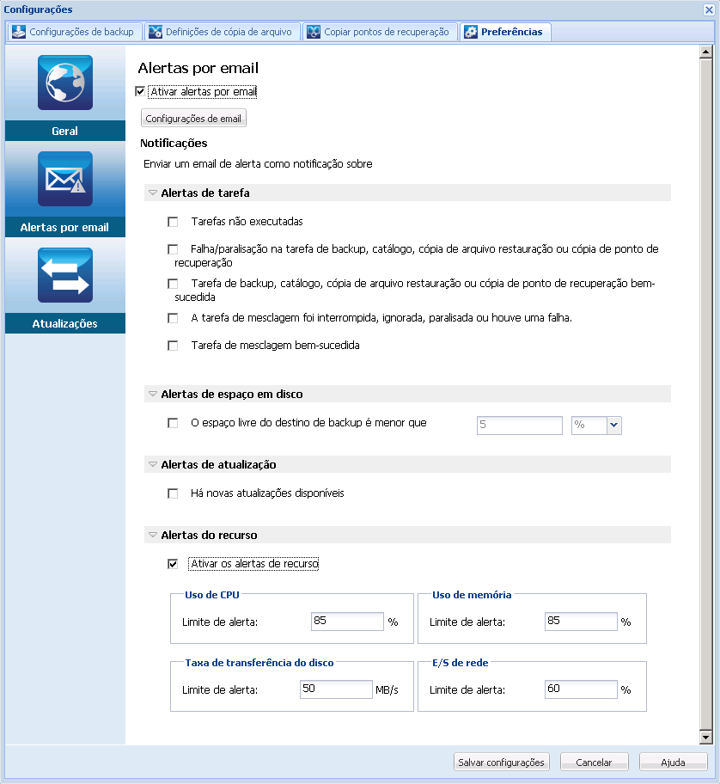Collapse the Alertas de espaço em disco section
The image size is (720, 784).
(x=154, y=394)
